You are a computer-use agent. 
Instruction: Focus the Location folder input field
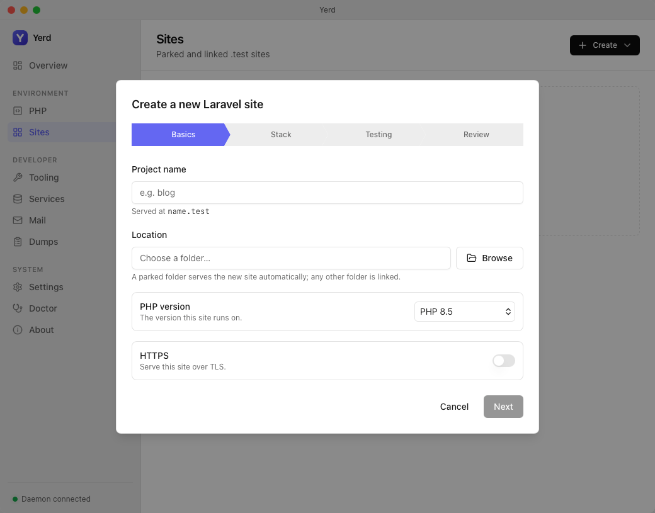tap(291, 258)
